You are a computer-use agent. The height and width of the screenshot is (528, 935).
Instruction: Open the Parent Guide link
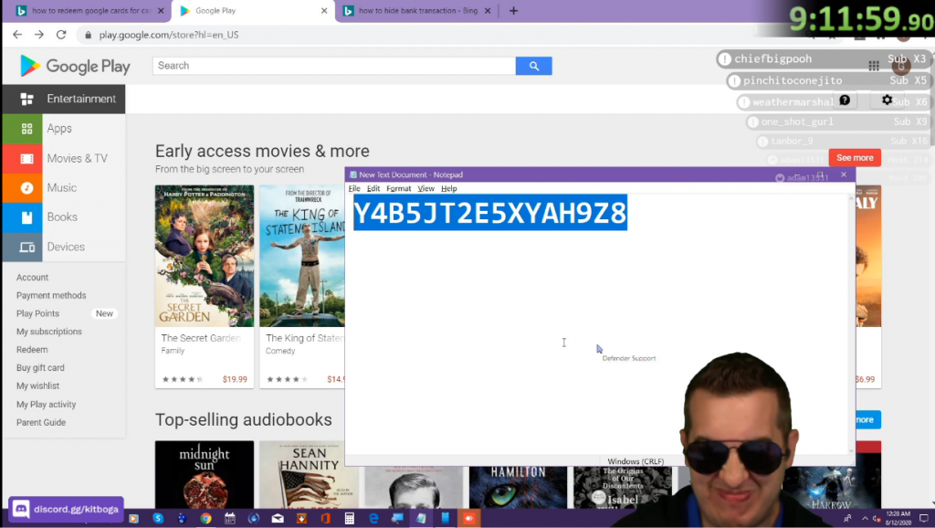(x=41, y=422)
